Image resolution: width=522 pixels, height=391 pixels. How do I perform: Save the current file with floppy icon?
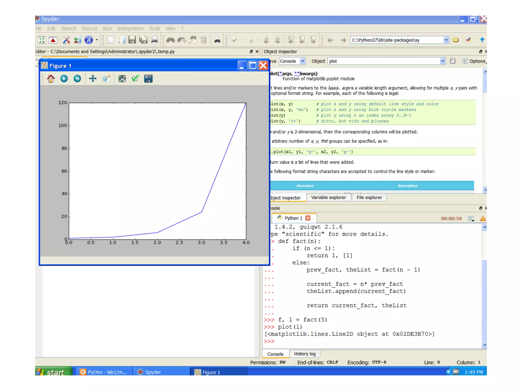[132, 40]
